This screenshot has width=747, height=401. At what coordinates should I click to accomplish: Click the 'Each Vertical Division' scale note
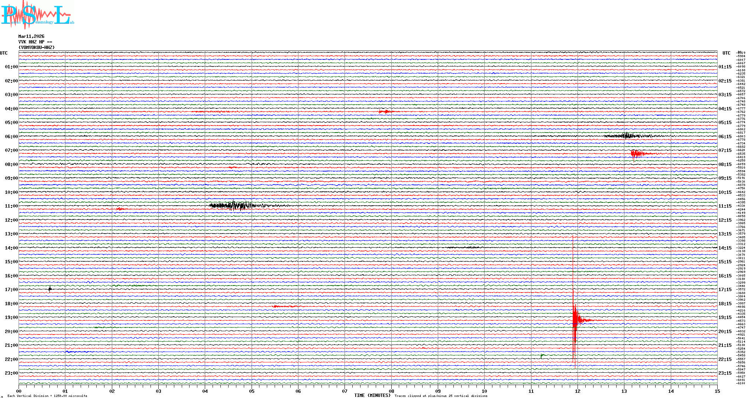(47, 396)
